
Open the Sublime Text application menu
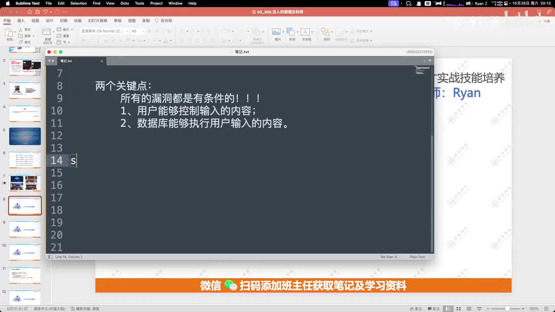[27, 3]
